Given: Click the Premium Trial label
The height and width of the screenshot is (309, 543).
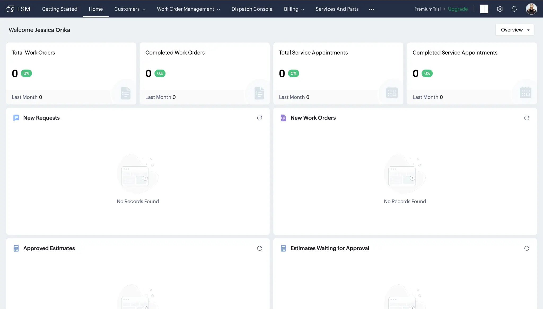Looking at the screenshot, I should click(427, 9).
